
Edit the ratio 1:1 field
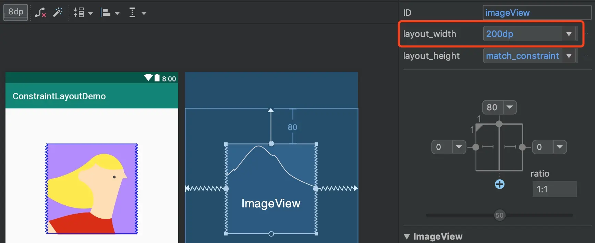[x=554, y=189]
